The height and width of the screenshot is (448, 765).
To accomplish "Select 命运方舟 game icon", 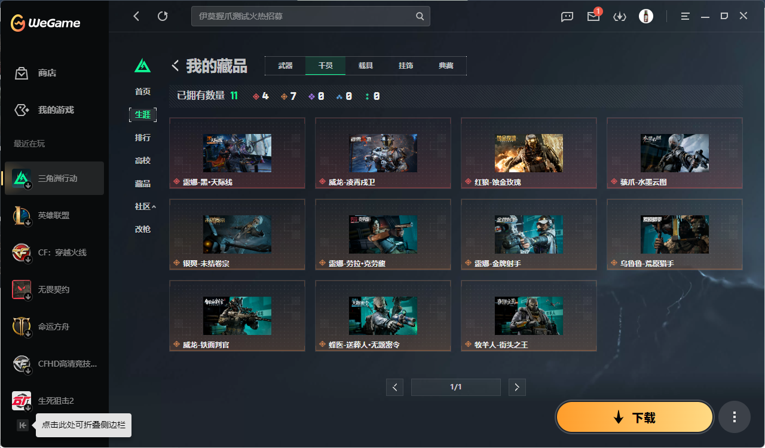I will (x=22, y=327).
